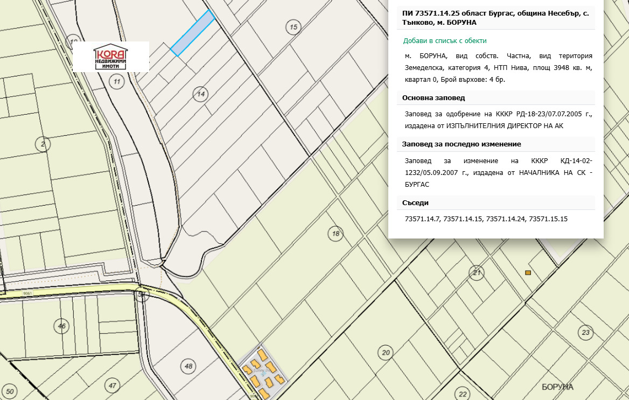Click the small orange square building marker
Screen dimensions: 629x400
[x=528, y=273]
